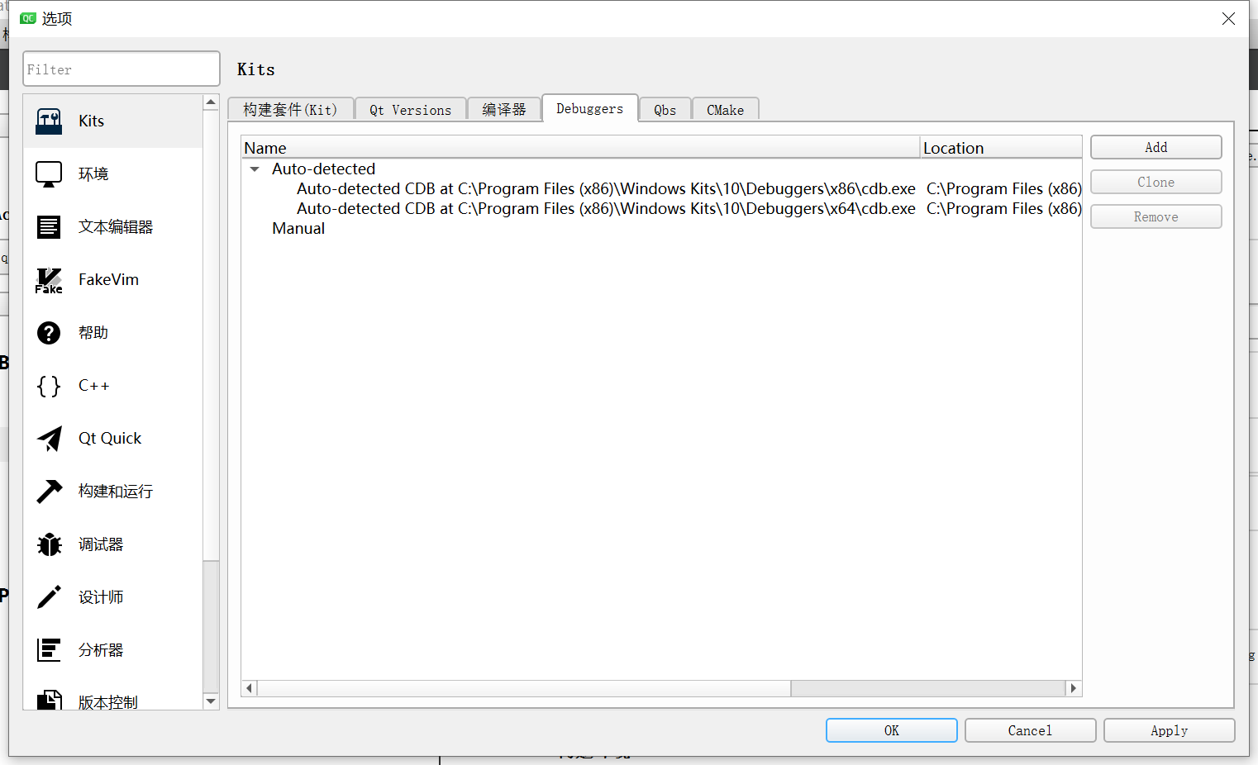1258x765 pixels.
Task: Select the Auto-detected group row
Action: [661, 169]
